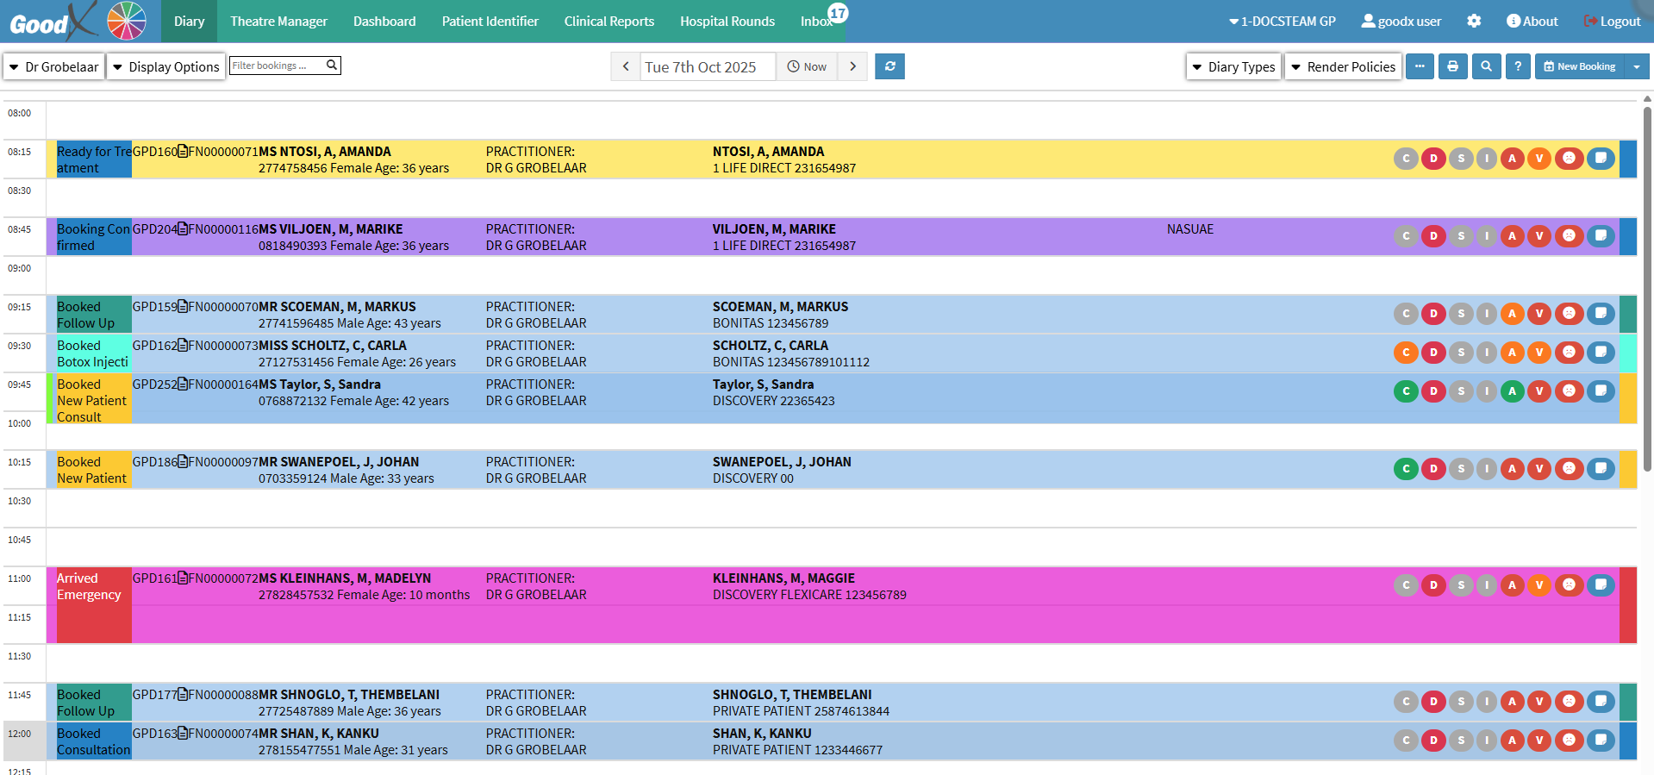Click the three-dots more options button
The height and width of the screenshot is (775, 1654).
[1420, 66]
